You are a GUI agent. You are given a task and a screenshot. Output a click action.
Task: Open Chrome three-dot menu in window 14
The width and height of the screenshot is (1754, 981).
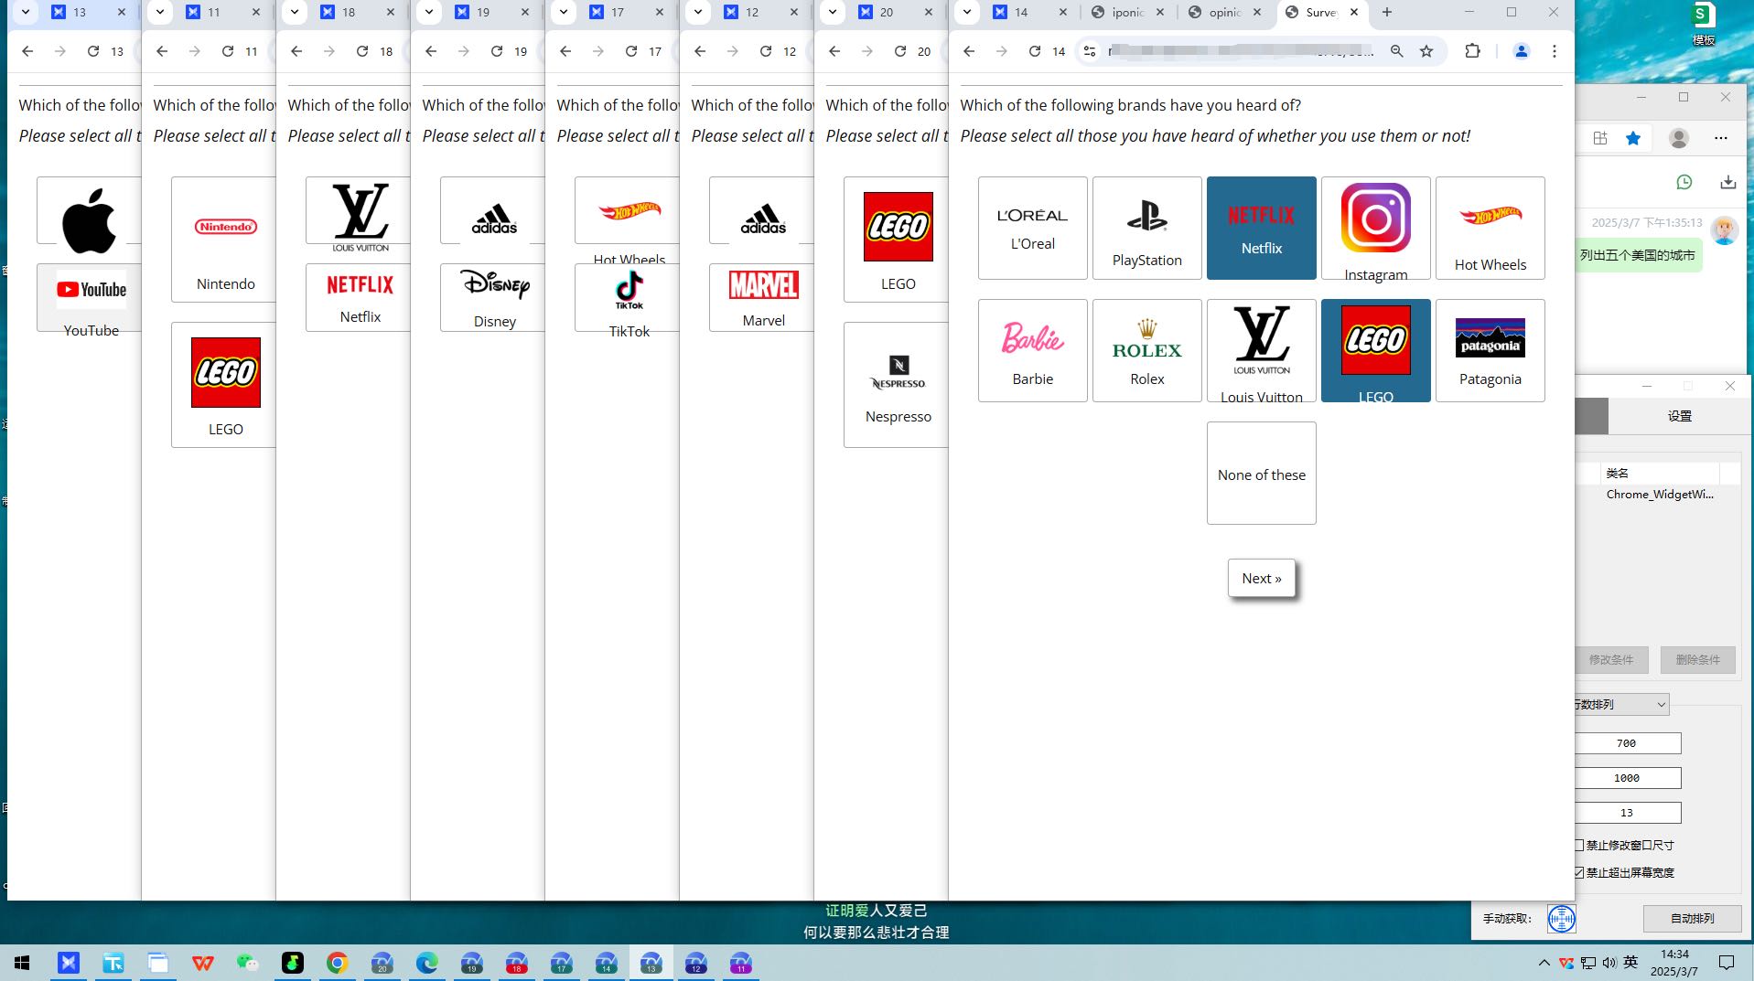point(1554,51)
